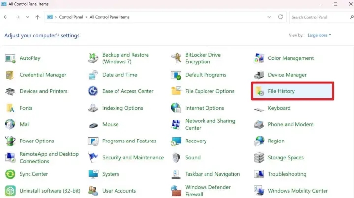354x198 pixels.
Task: Open recent locations dropdown arrow
Action: (x=28, y=17)
